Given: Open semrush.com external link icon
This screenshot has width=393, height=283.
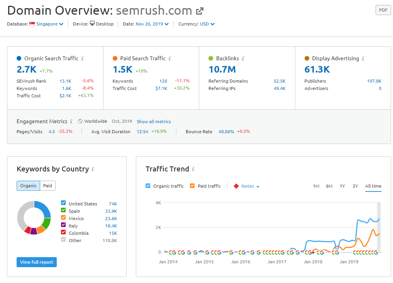Looking at the screenshot, I should (x=200, y=11).
